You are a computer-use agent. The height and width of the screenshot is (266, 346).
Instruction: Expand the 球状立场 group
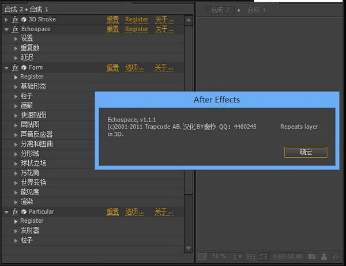16,164
